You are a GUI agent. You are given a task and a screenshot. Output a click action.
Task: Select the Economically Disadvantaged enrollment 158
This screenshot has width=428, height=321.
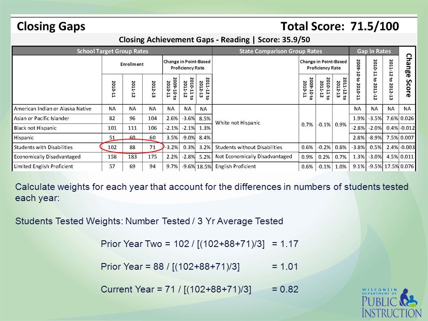[x=112, y=157]
